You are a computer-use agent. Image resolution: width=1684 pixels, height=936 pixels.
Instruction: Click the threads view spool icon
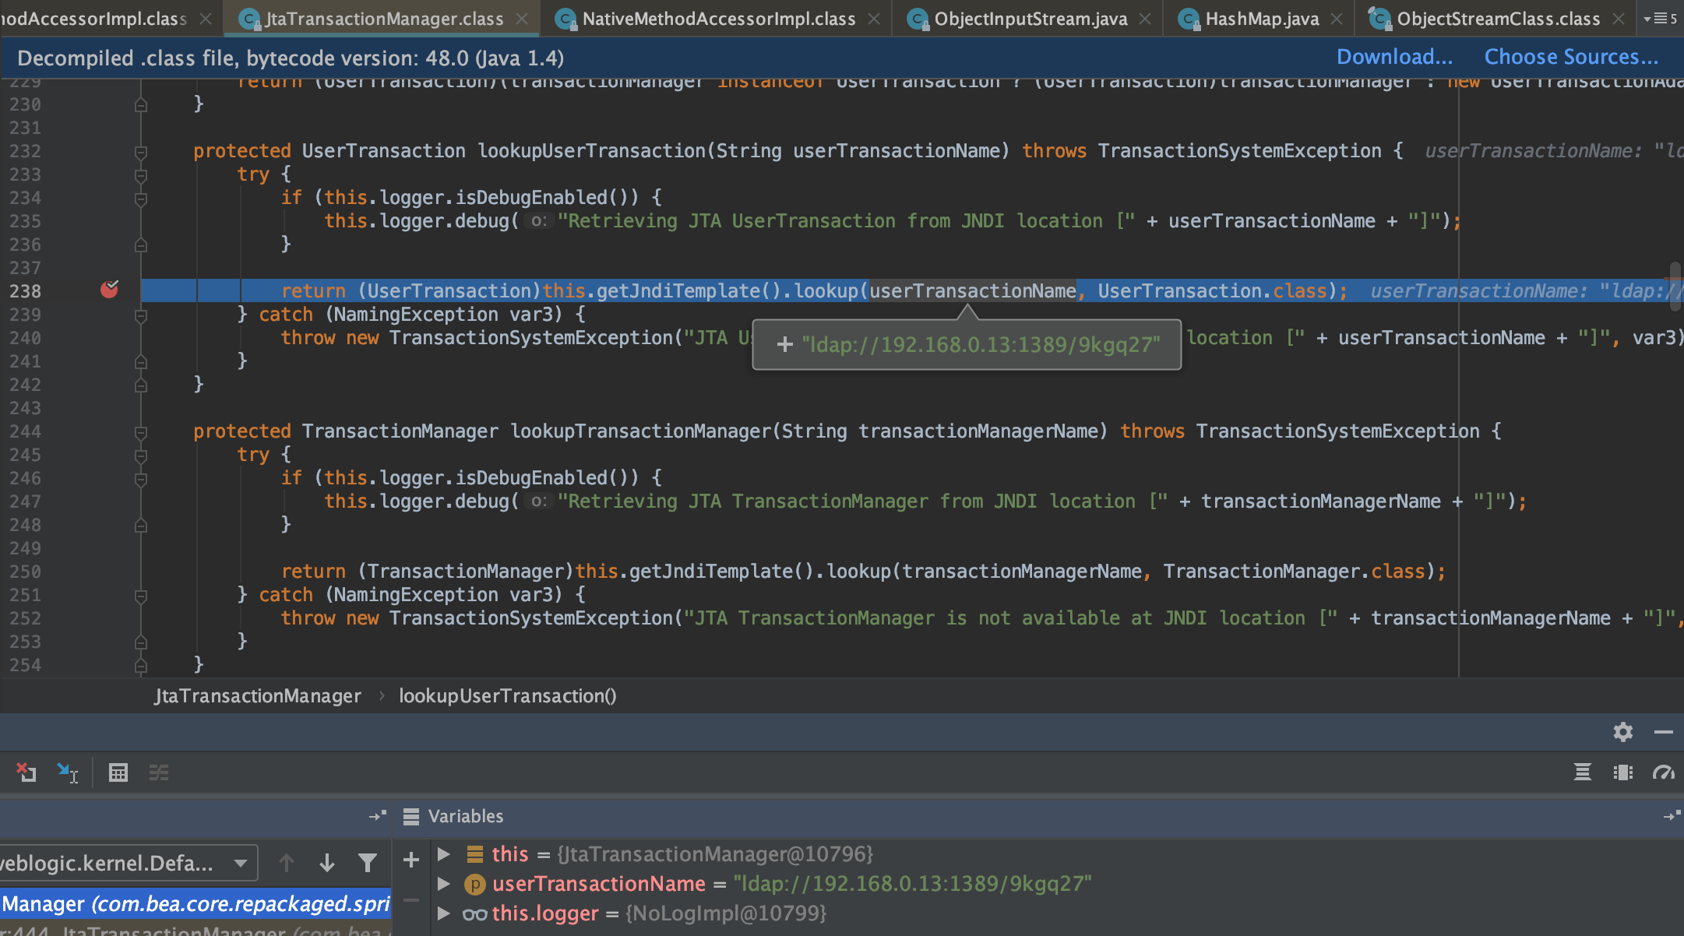[1582, 772]
